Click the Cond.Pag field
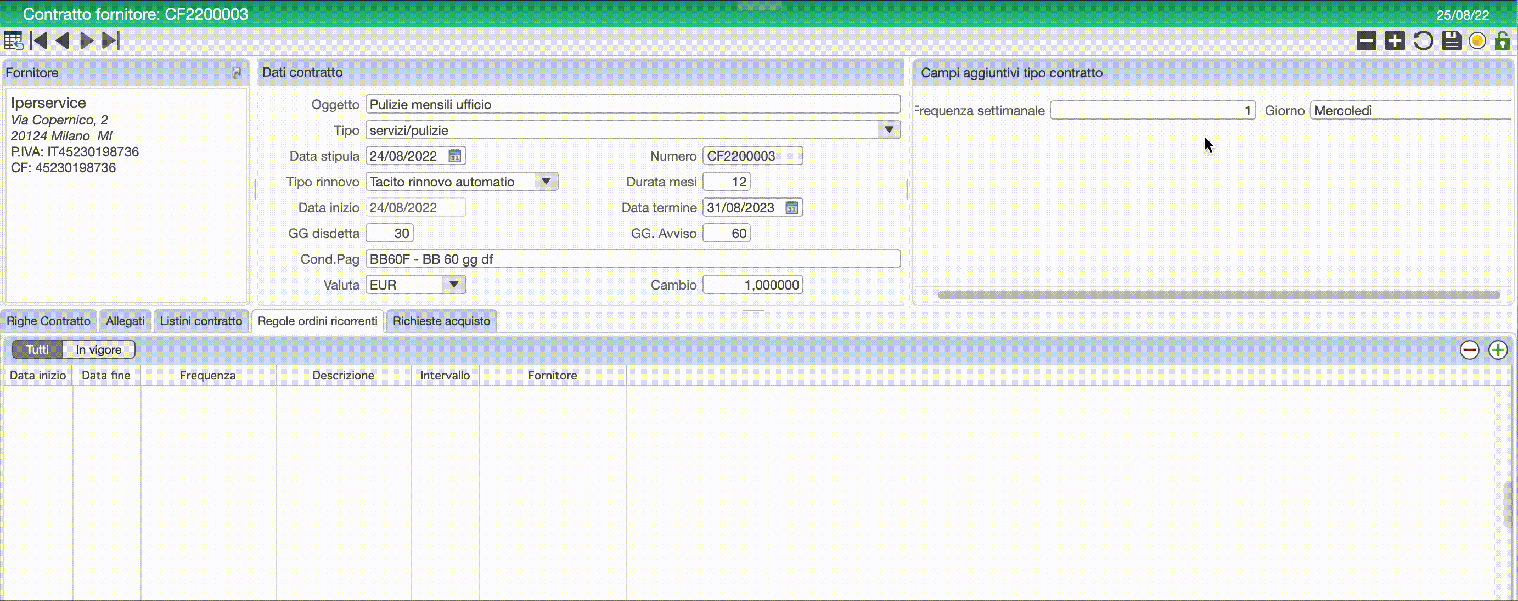1518x601 pixels. [x=633, y=259]
